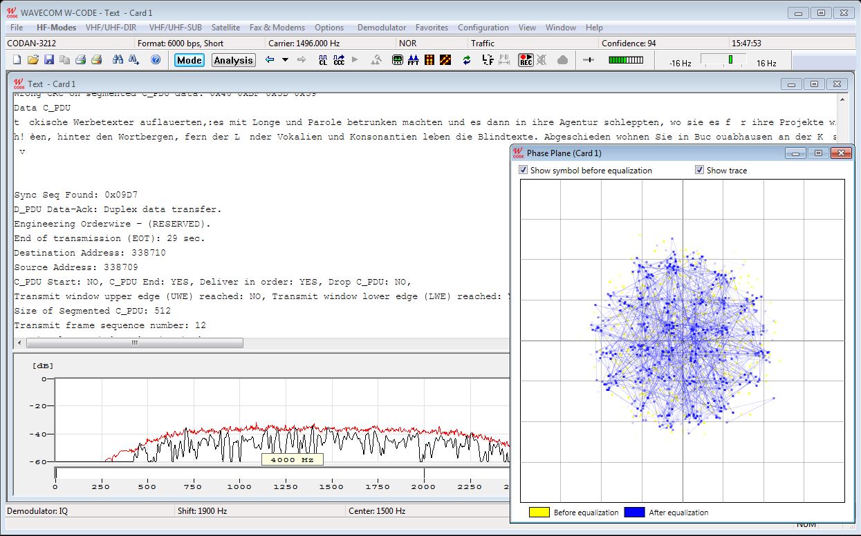Open the oscilloscope display icon
The width and height of the screenshot is (861, 536).
pos(398,60)
